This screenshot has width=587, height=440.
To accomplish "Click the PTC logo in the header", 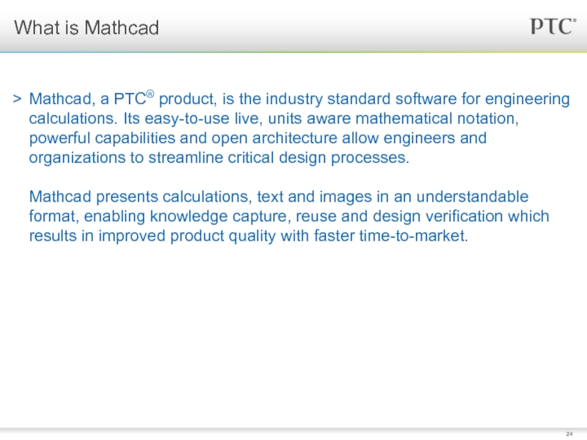I will click(x=552, y=26).
